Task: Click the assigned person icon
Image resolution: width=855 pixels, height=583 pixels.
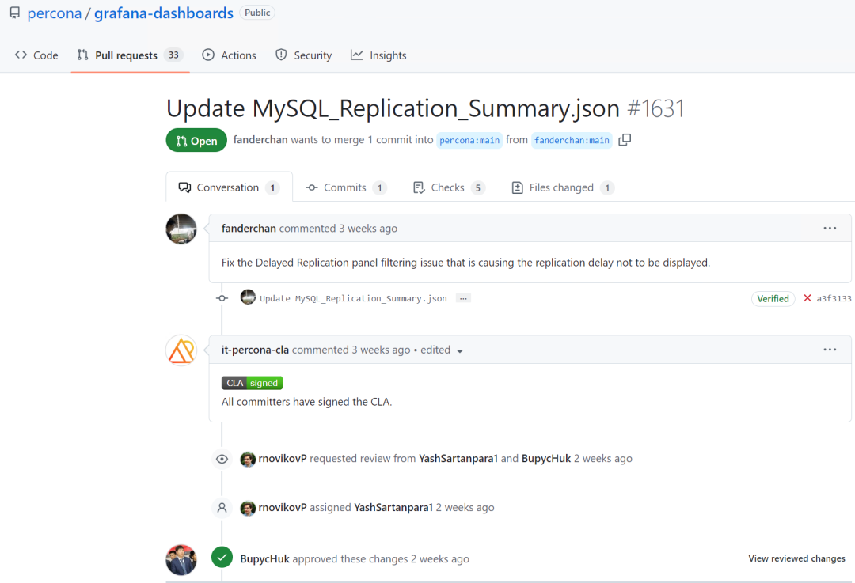Action: tap(222, 508)
